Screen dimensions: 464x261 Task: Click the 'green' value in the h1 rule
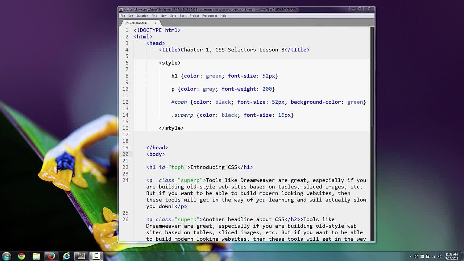click(214, 76)
